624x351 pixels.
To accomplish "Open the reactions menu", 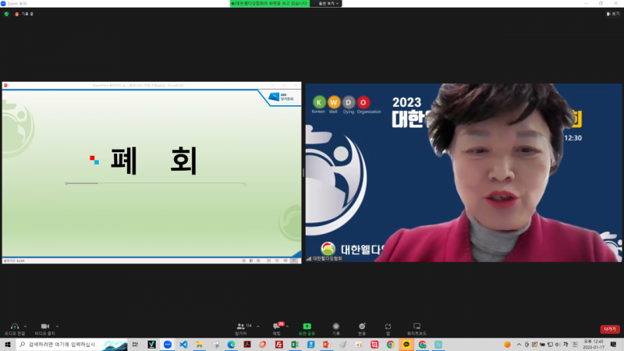I will pos(362,326).
